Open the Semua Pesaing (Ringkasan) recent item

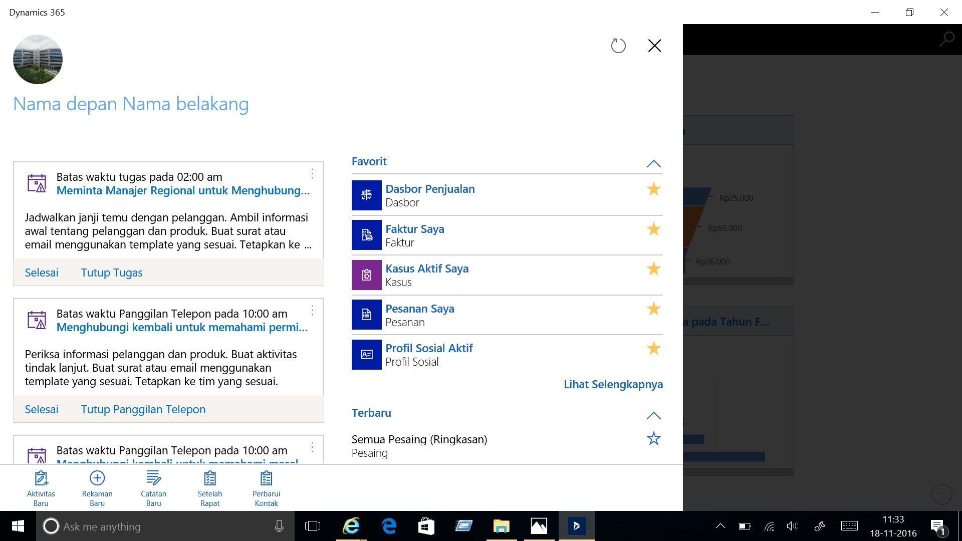click(x=419, y=440)
